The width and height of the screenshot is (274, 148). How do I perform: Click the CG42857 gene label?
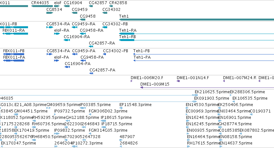pos(98,3)
